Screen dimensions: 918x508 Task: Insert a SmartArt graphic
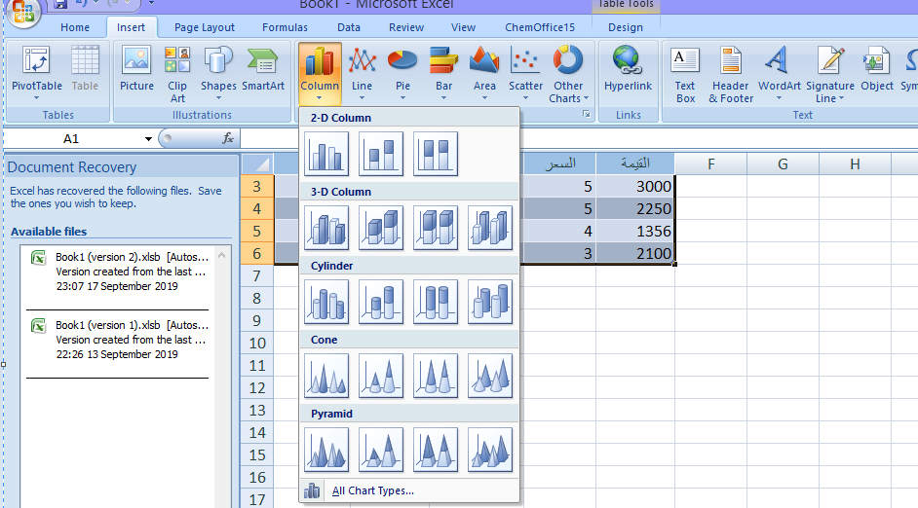point(263,69)
